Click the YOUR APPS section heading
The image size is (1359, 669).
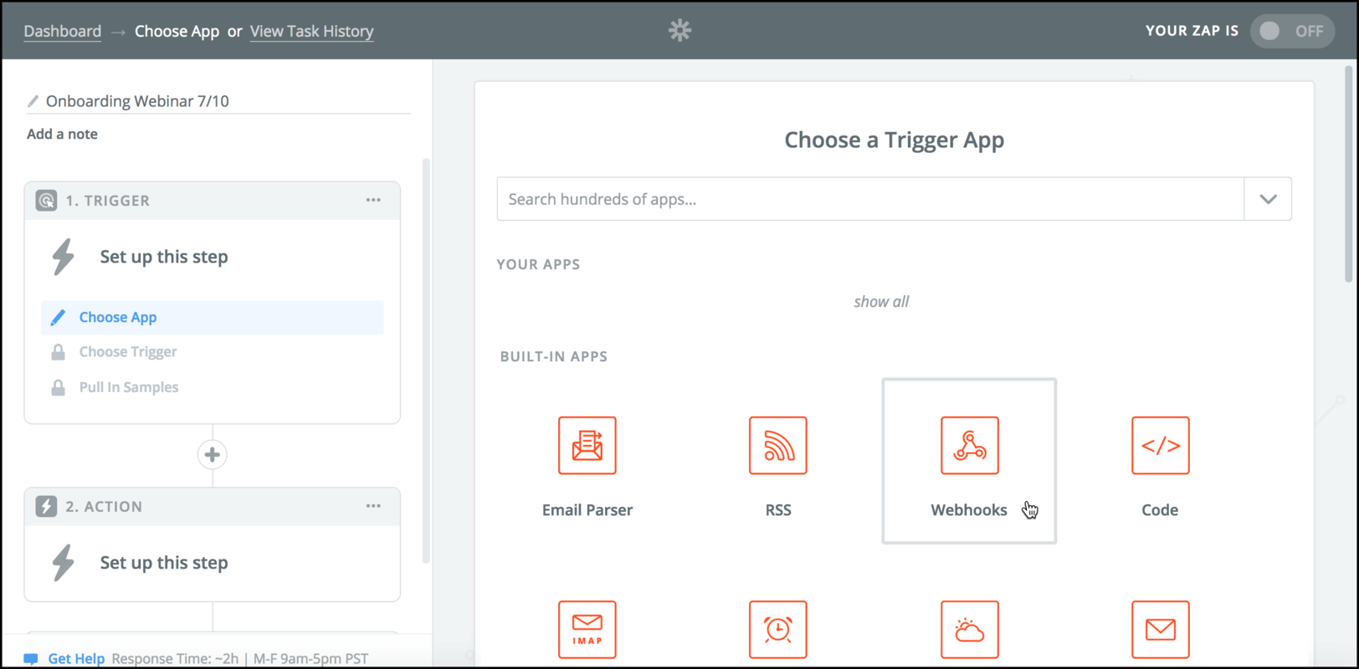click(538, 264)
